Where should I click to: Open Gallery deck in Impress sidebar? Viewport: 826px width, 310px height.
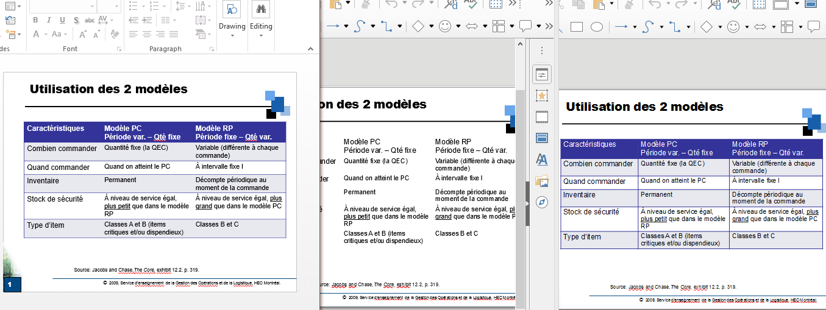tap(541, 181)
